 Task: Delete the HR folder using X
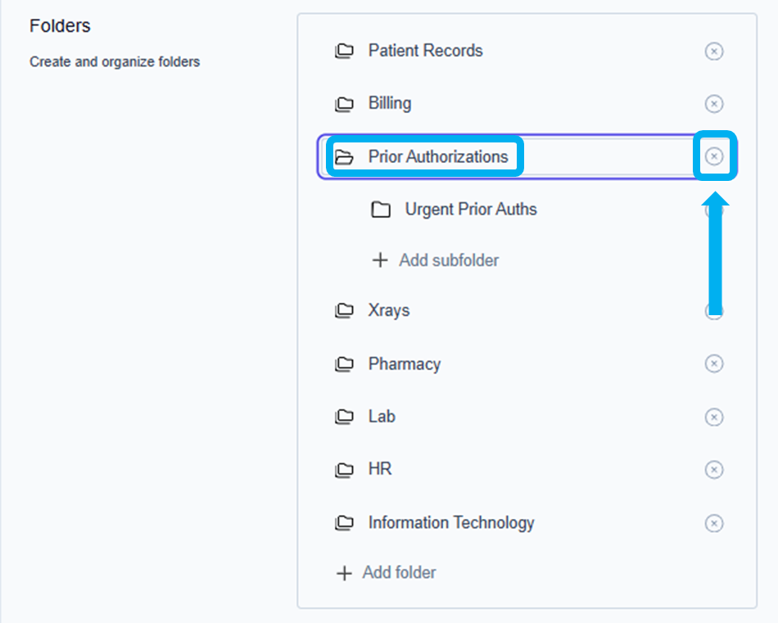[714, 470]
